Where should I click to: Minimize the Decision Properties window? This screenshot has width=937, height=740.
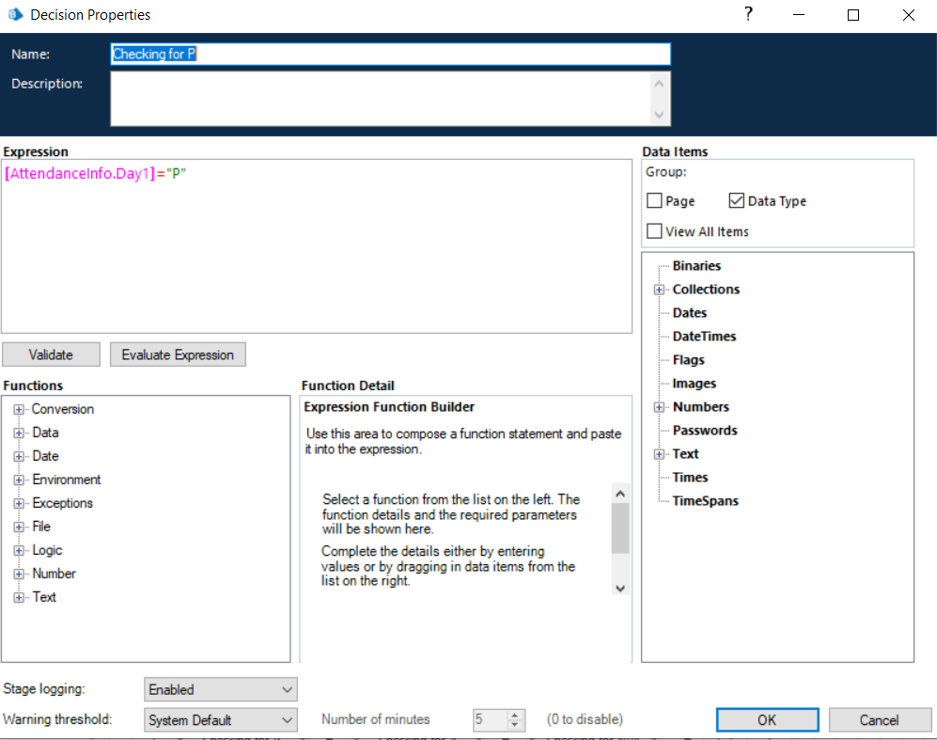pyautogui.click(x=799, y=15)
